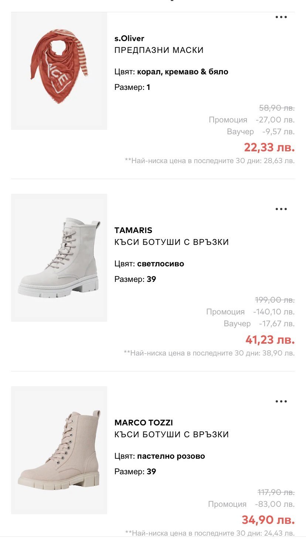Open options menu for s.Oliver scarf item
This screenshot has width=306, height=539.
coord(281,17)
